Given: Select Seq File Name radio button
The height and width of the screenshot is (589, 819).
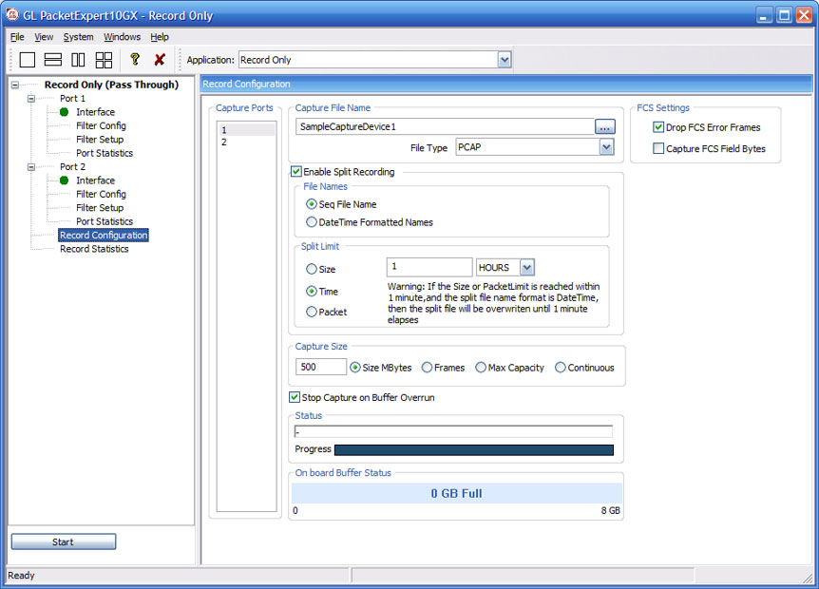Looking at the screenshot, I should [312, 203].
